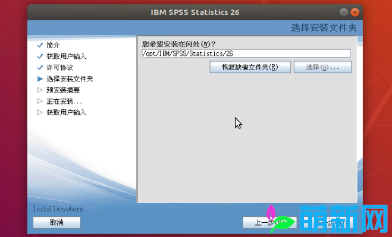Screen dimensions: 392x237
Task: Select the 简介 step label
Action: pos(53,45)
